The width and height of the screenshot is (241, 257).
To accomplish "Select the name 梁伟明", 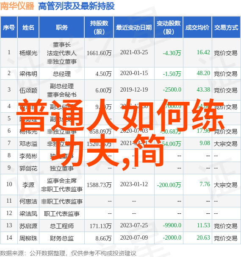I will pyautogui.click(x=28, y=74).
